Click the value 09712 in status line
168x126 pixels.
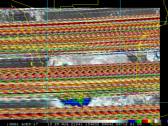click(x=122, y=124)
